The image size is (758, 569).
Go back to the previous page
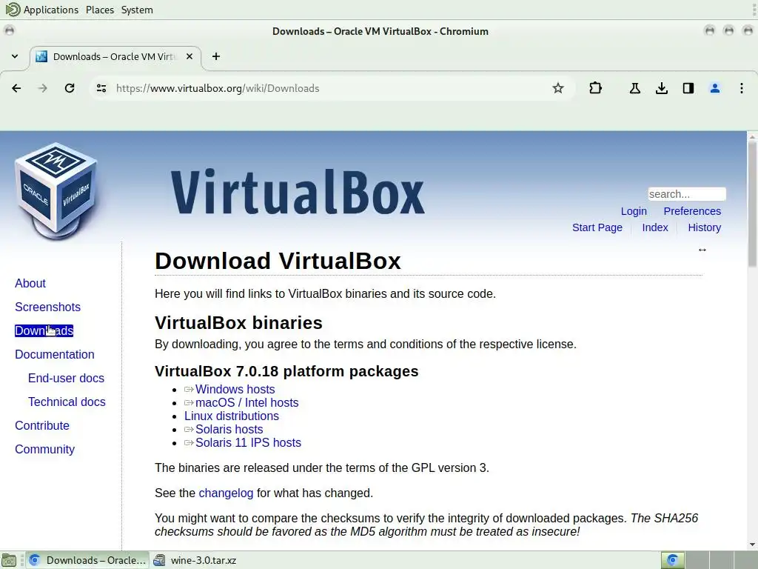tap(16, 88)
